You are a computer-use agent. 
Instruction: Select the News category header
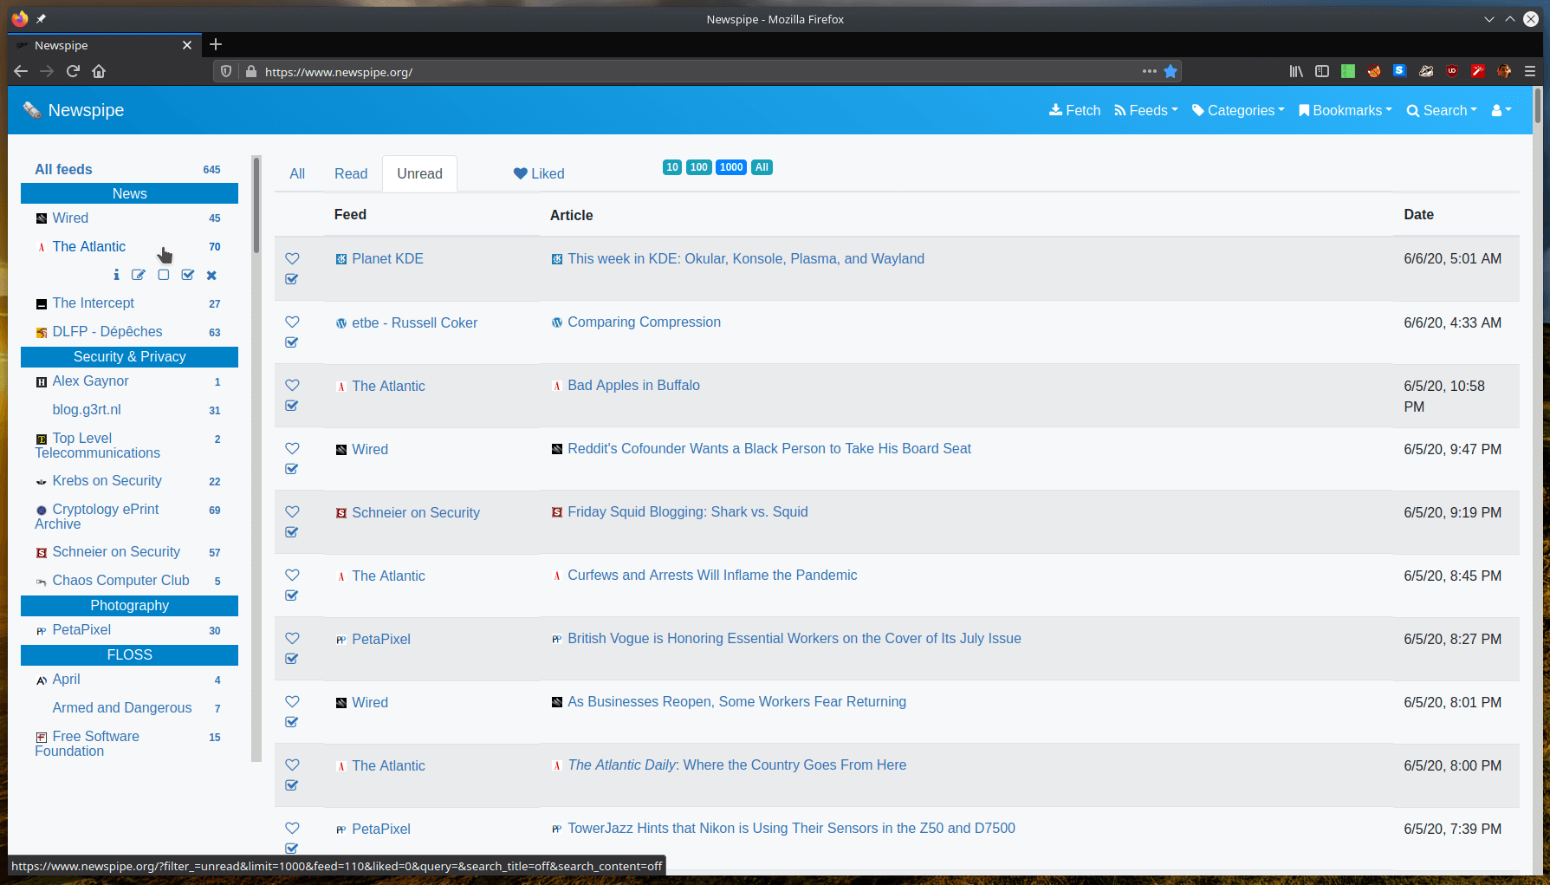[129, 193]
